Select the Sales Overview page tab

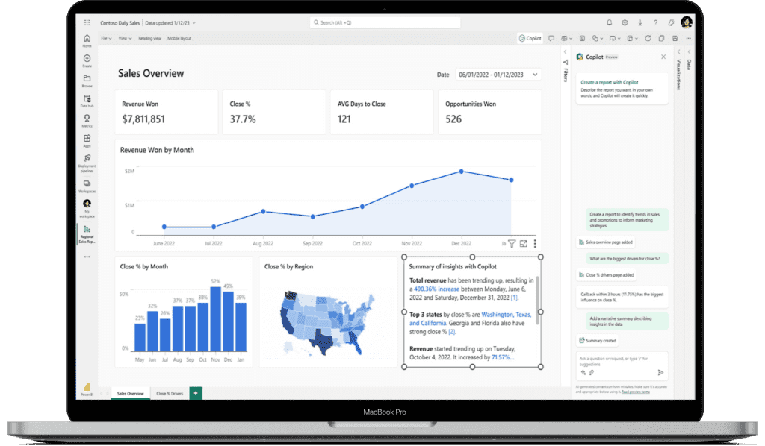(x=130, y=393)
